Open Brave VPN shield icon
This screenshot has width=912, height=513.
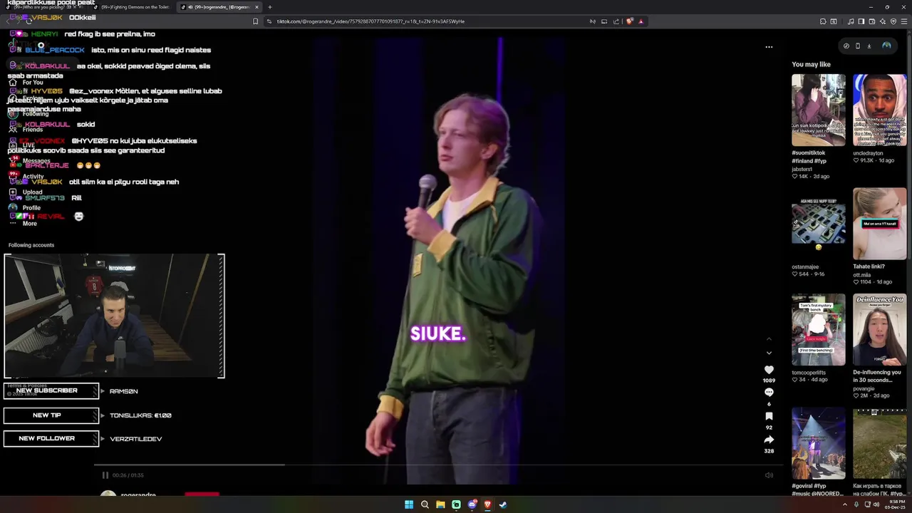tap(893, 21)
